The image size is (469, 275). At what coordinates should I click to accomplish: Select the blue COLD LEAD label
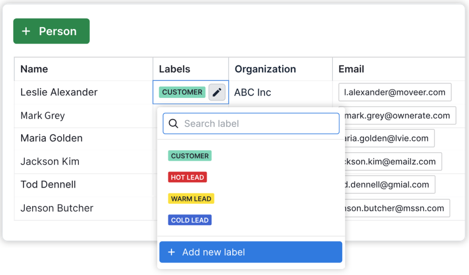click(x=190, y=221)
